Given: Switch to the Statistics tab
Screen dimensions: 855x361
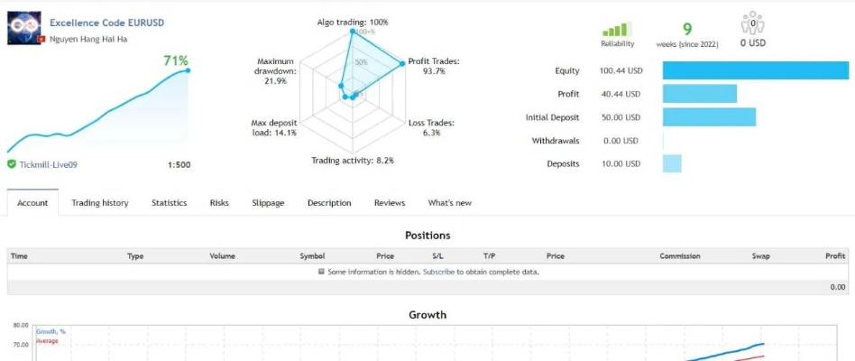Looking at the screenshot, I should [169, 203].
